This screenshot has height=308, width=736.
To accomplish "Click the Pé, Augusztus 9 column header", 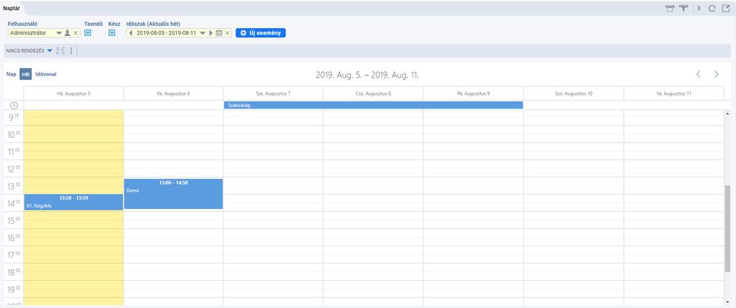I will pos(473,93).
